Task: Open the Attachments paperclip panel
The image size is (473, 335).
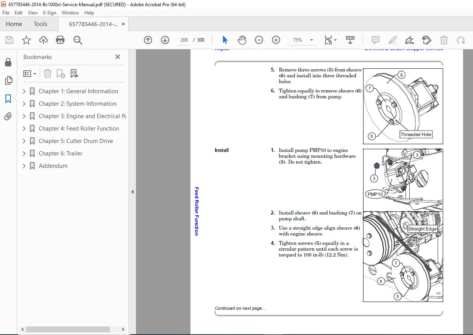Action: [x=8, y=117]
